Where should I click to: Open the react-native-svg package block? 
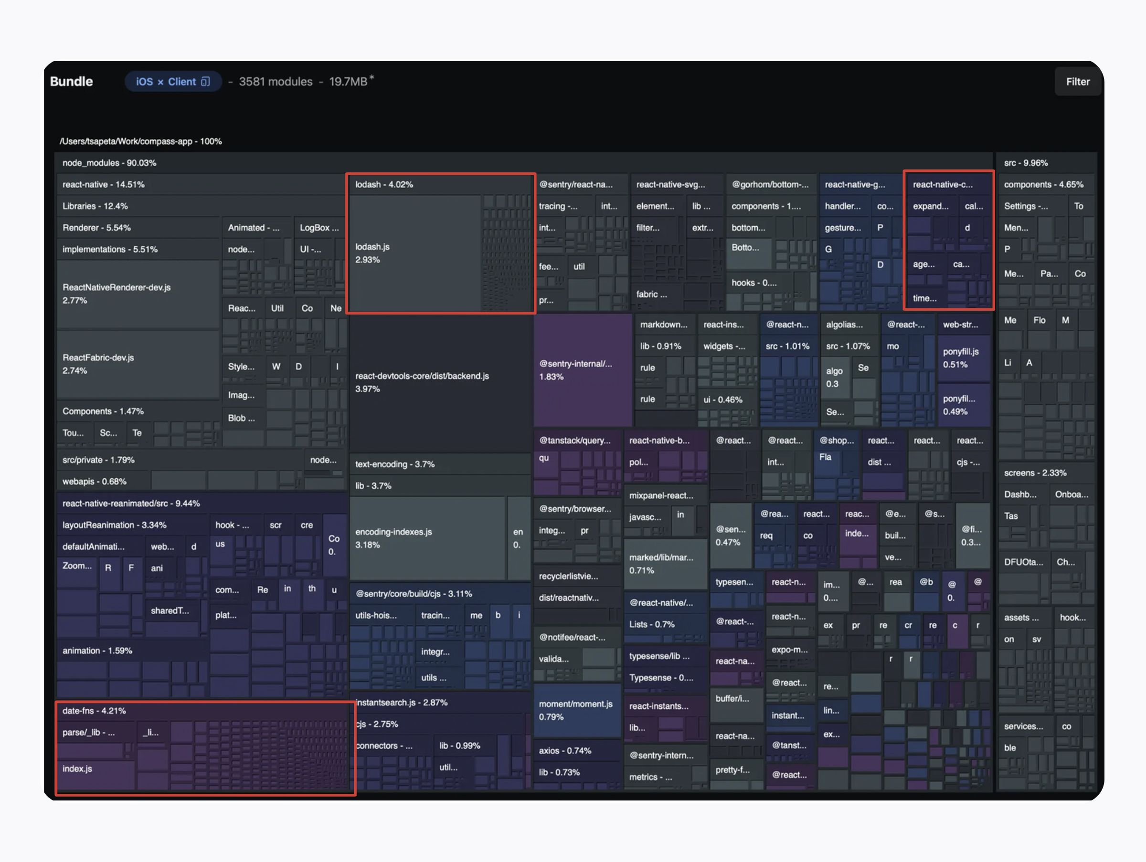[x=676, y=185]
